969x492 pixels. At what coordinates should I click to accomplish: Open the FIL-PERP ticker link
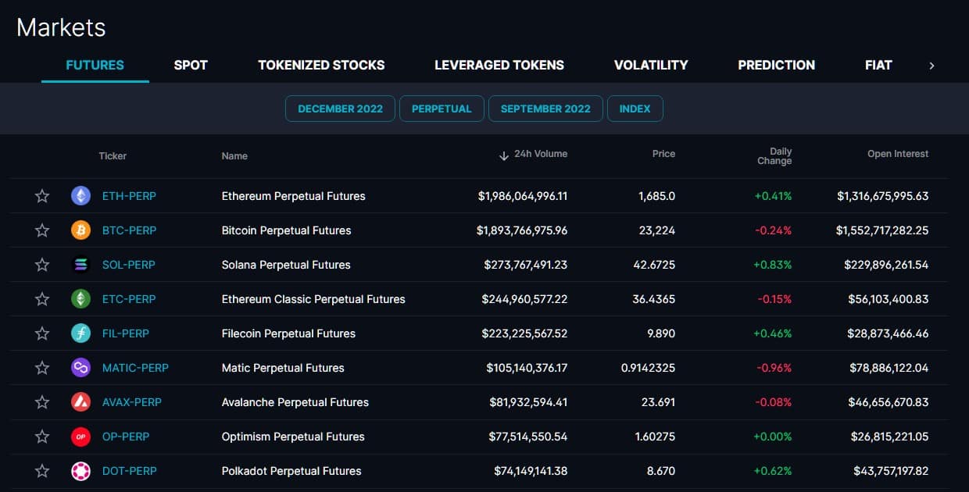pos(126,333)
